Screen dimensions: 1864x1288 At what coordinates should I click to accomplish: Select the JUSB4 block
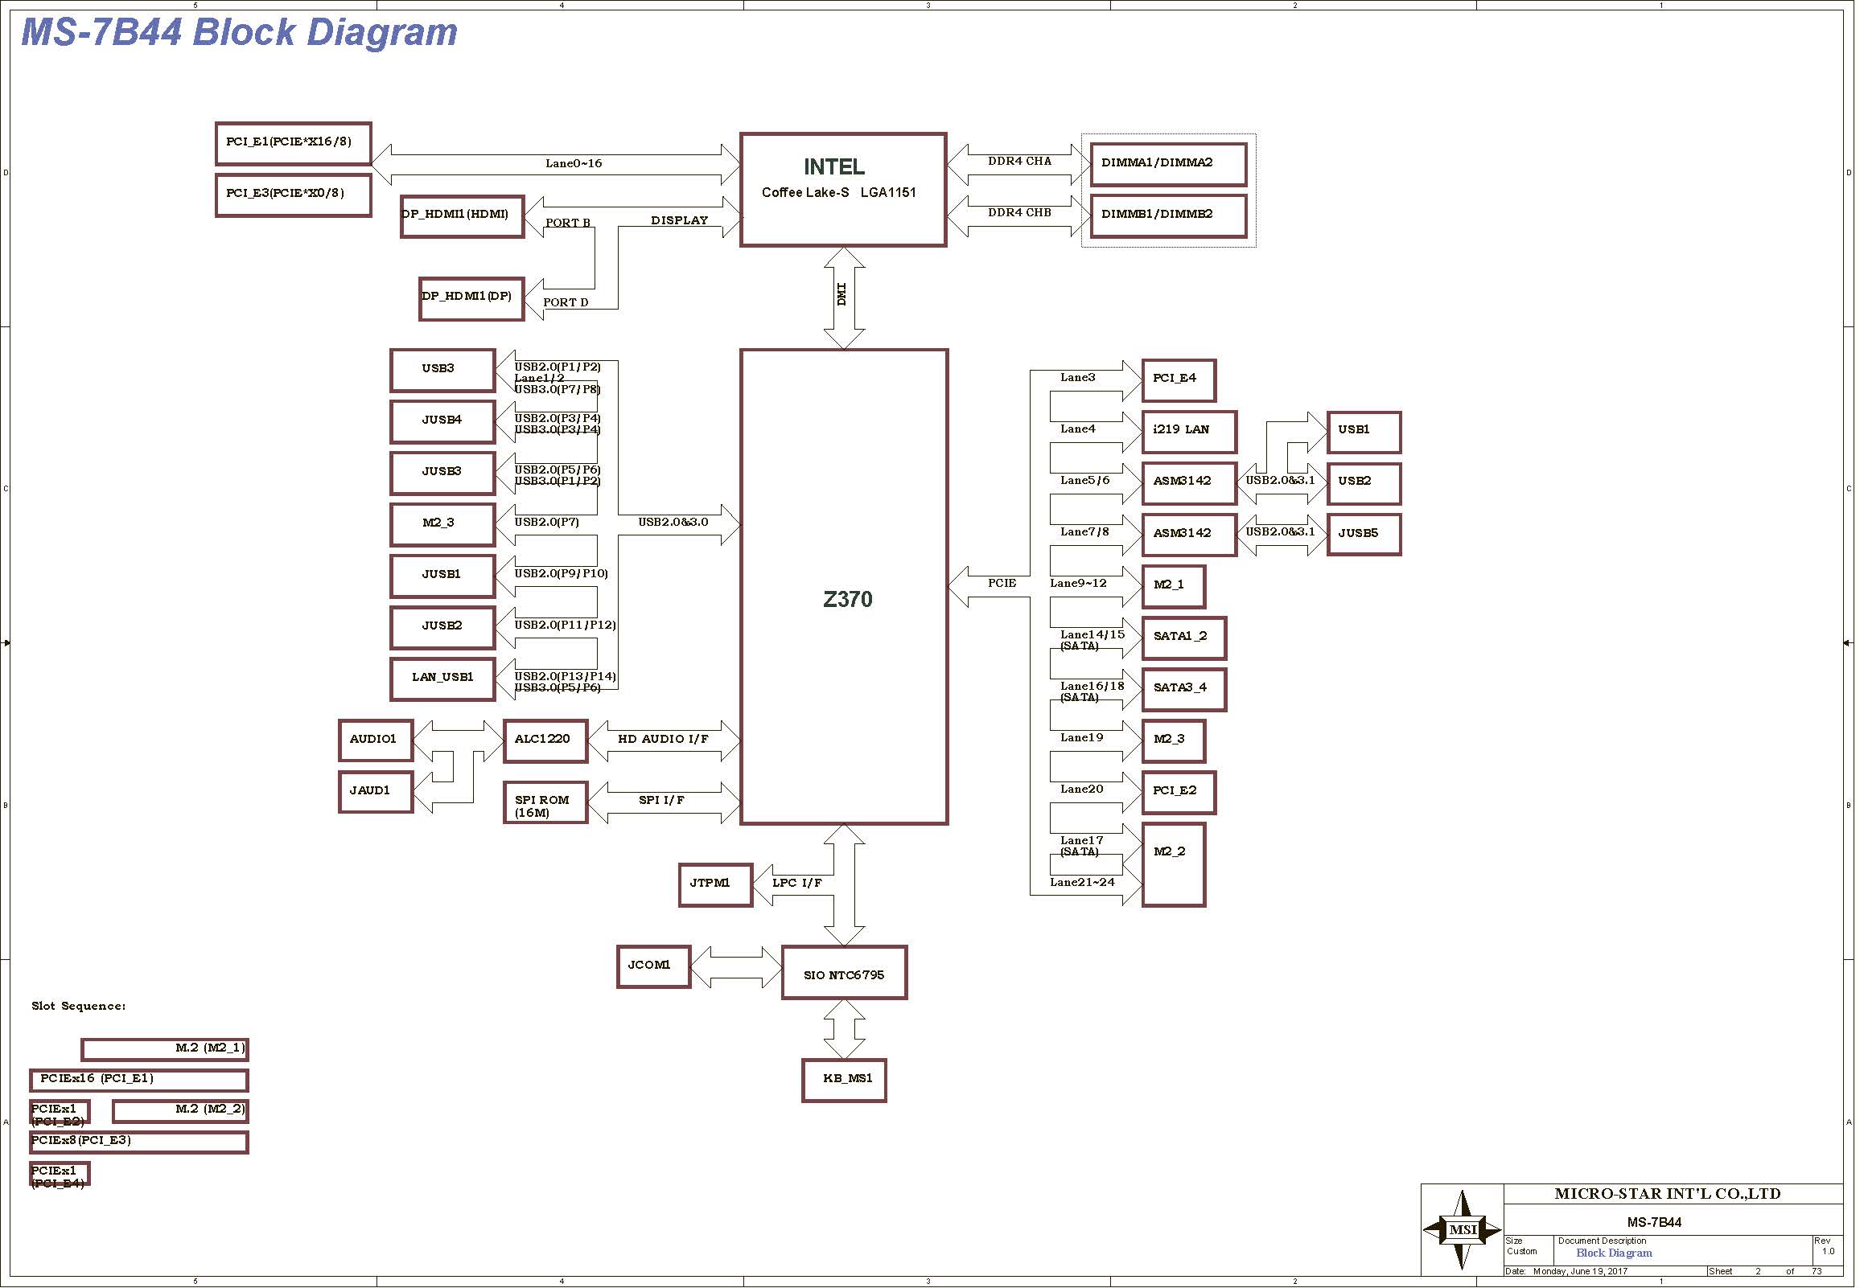point(444,423)
